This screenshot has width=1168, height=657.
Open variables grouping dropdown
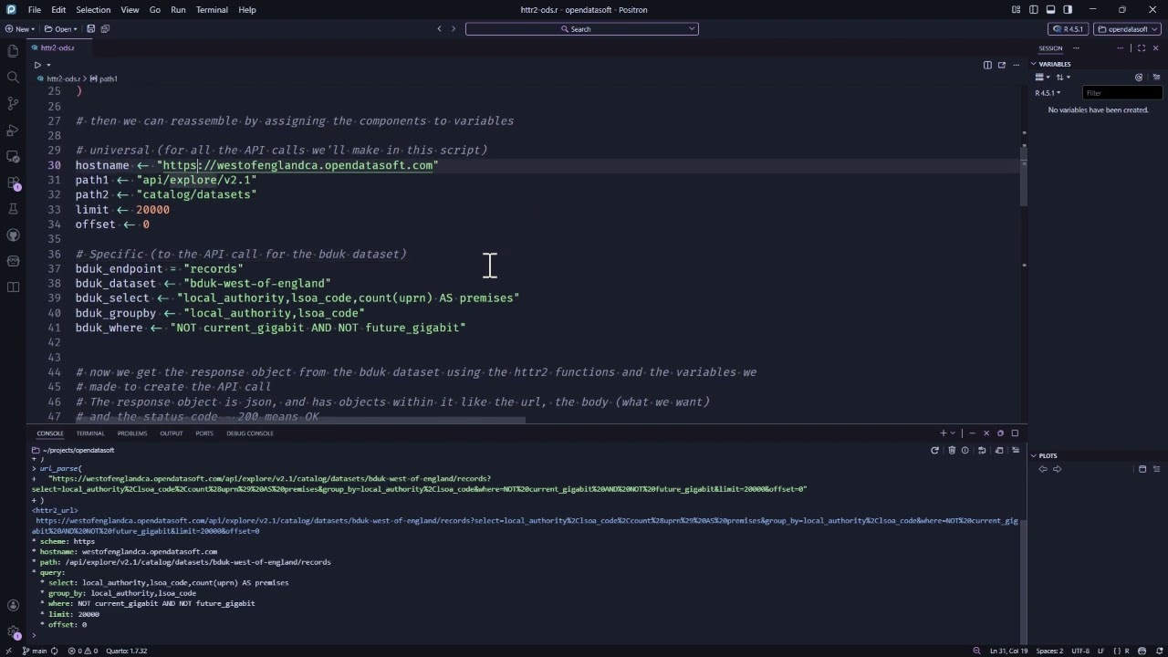(x=1042, y=78)
